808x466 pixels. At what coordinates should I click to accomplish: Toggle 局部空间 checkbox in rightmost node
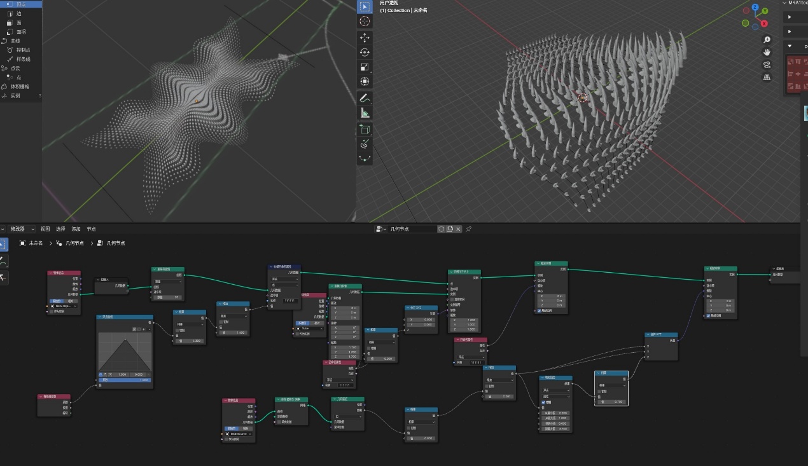click(x=708, y=316)
